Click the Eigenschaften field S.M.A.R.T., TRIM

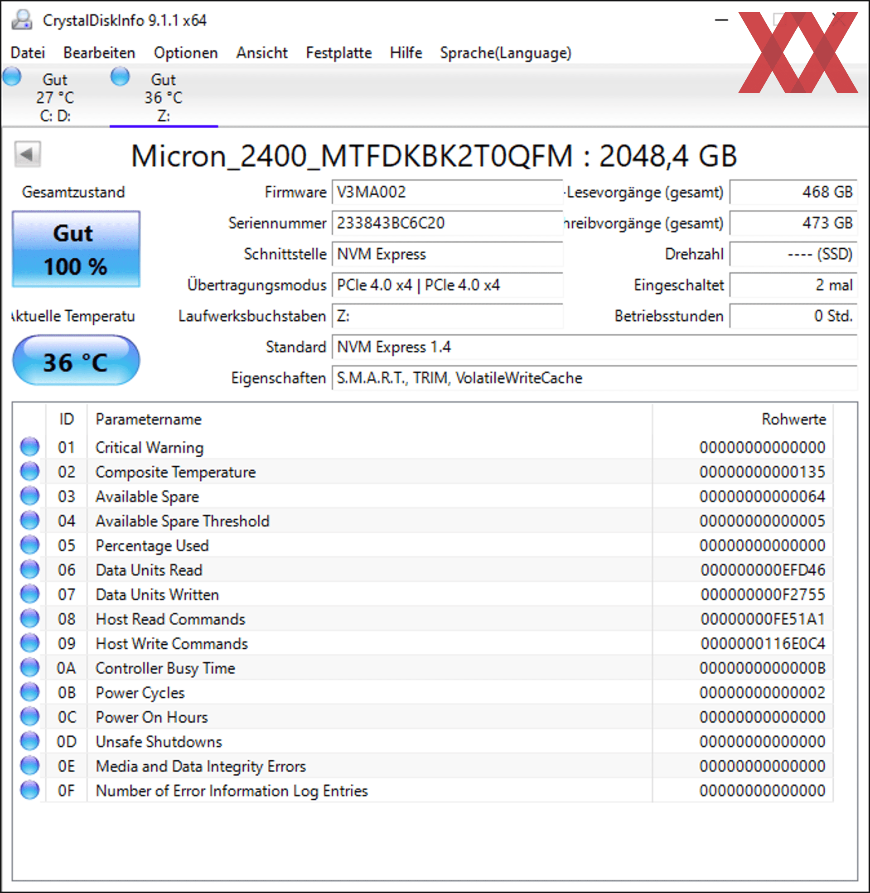click(x=594, y=378)
